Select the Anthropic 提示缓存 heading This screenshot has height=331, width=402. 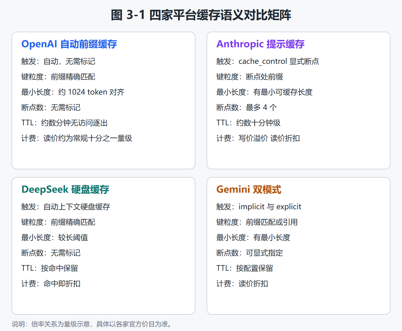coord(260,44)
